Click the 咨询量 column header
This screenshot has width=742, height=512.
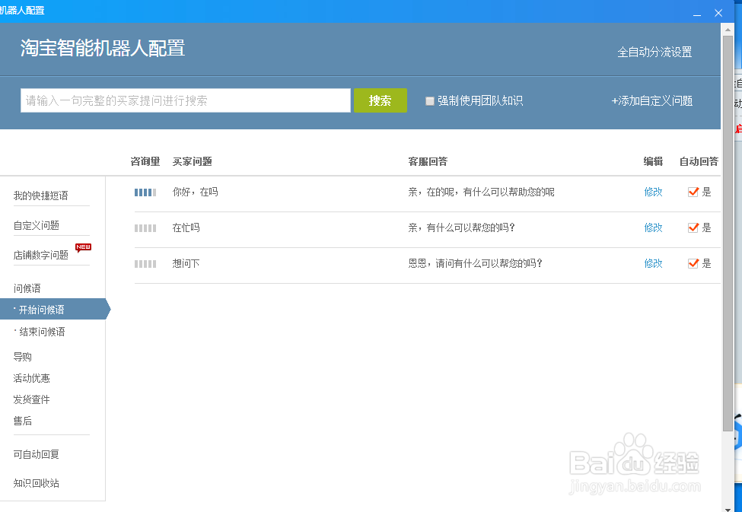pos(145,161)
